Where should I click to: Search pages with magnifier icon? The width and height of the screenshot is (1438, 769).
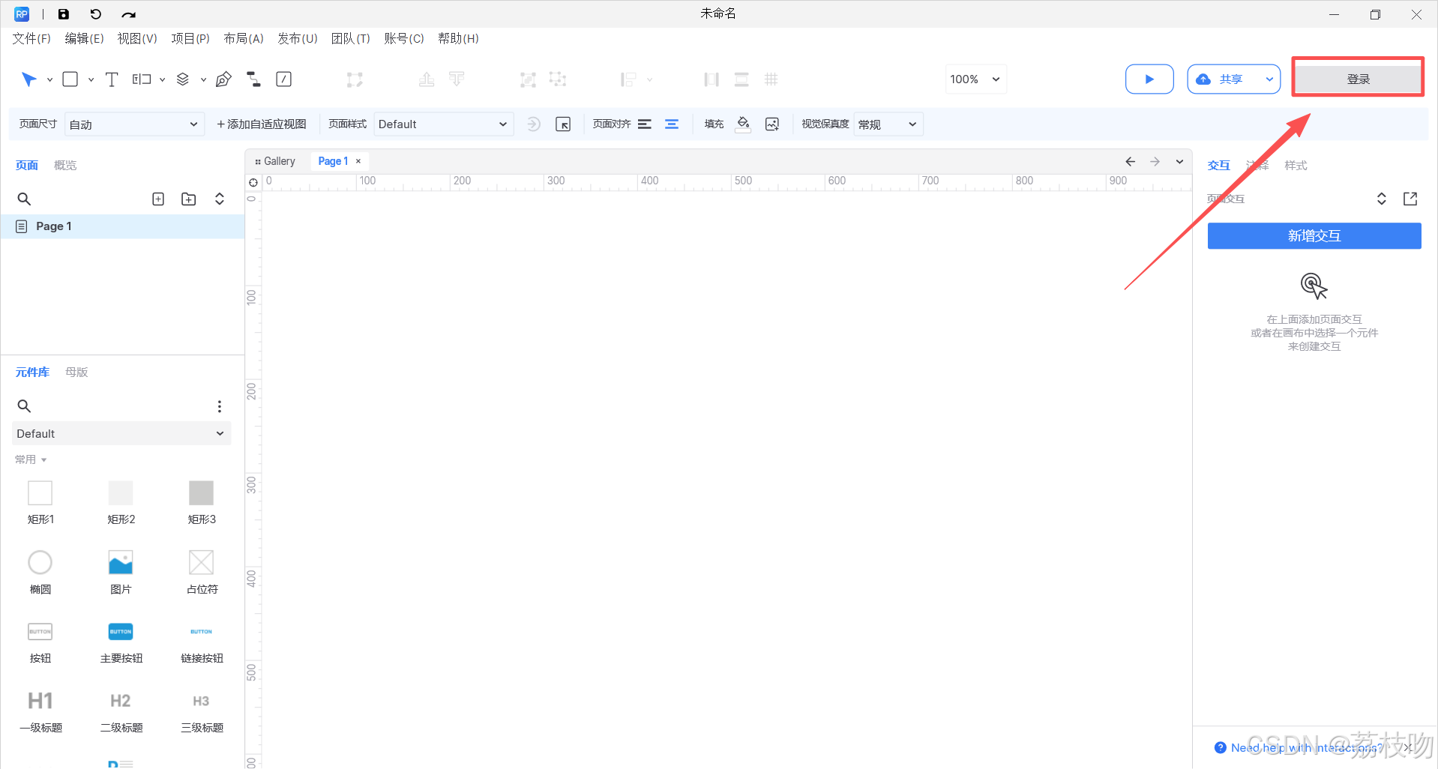[x=24, y=199]
